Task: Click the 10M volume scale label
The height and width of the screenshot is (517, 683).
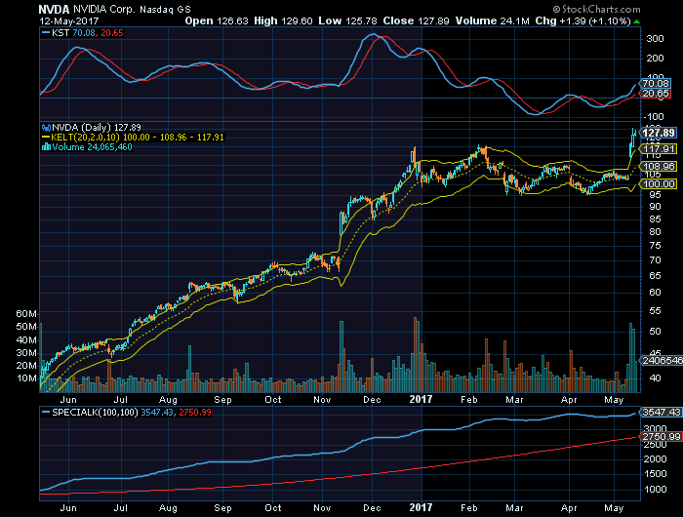Action: click(x=26, y=378)
